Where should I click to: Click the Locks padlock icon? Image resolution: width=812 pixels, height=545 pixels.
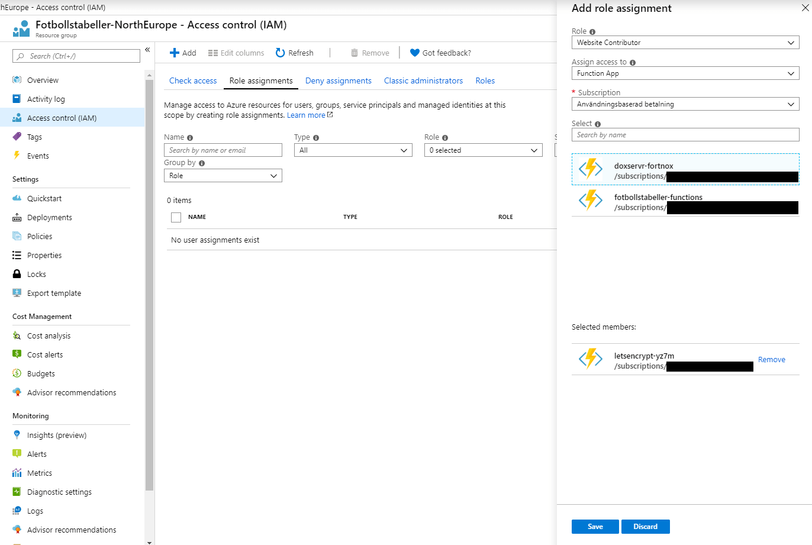click(17, 274)
